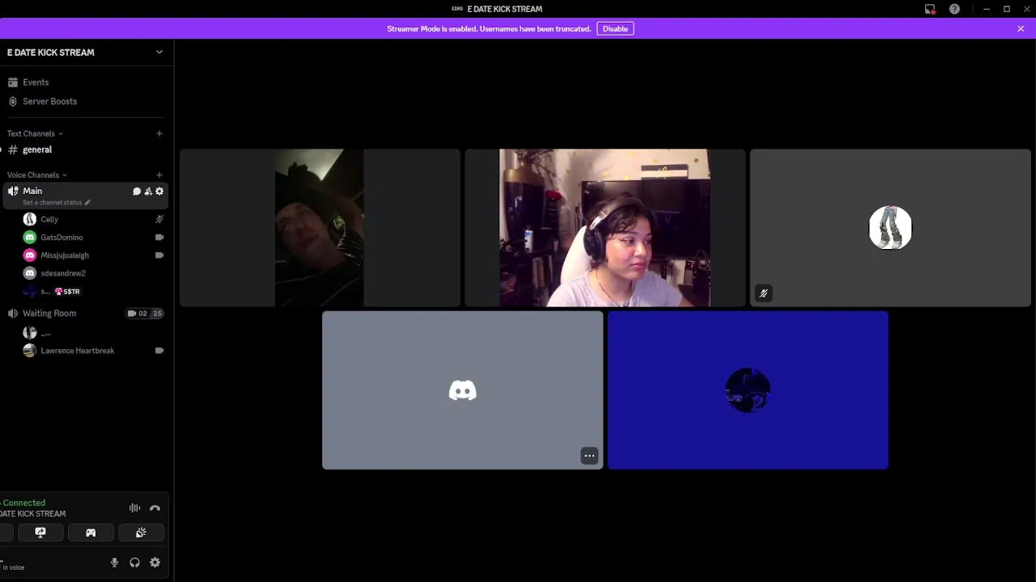Open the soundboard

tap(141, 533)
